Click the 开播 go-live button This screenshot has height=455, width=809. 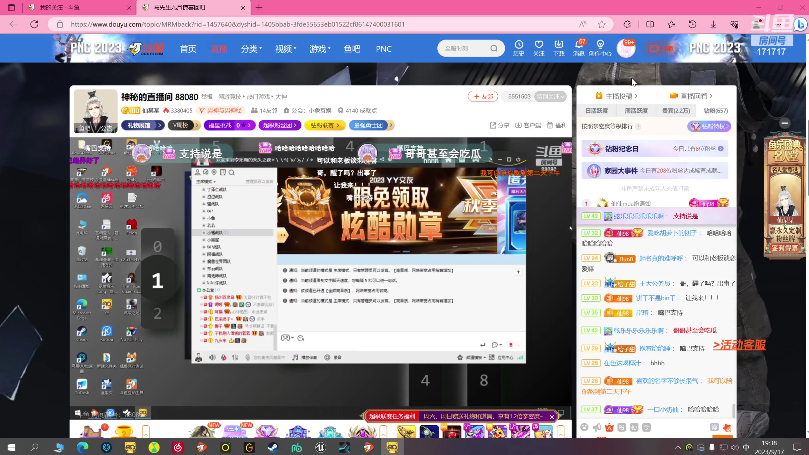tap(661, 49)
